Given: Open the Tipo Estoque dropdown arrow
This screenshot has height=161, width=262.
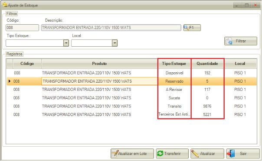Looking at the screenshot, I should (x=66, y=43).
